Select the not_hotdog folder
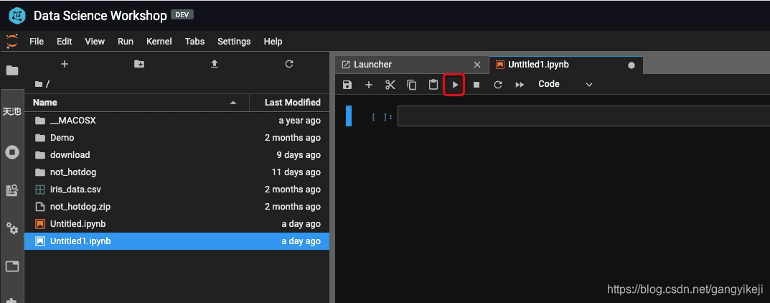Screen dimensions: 770x303 coord(177,172)
